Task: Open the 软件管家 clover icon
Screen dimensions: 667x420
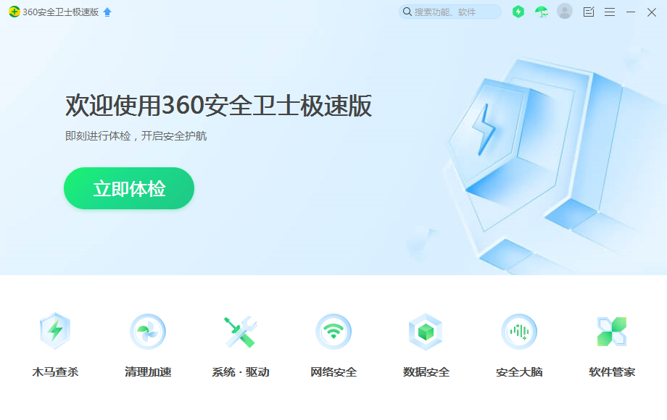Action: point(612,331)
